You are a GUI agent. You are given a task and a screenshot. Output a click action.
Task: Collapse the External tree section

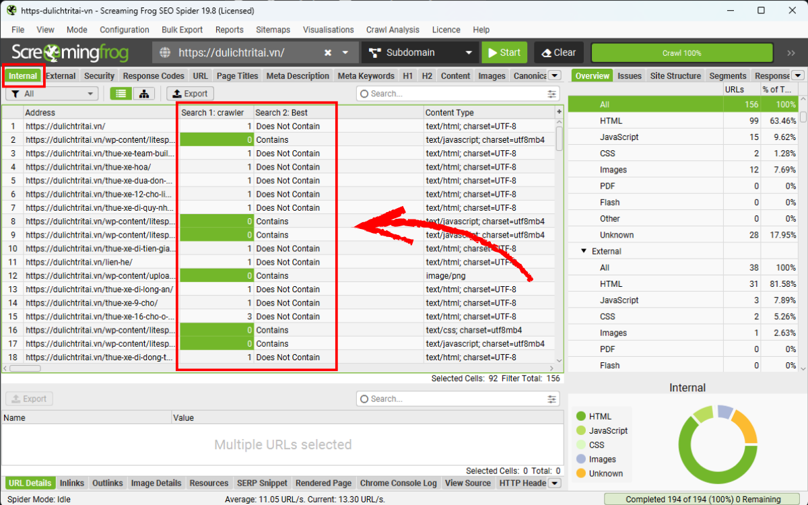tap(583, 251)
